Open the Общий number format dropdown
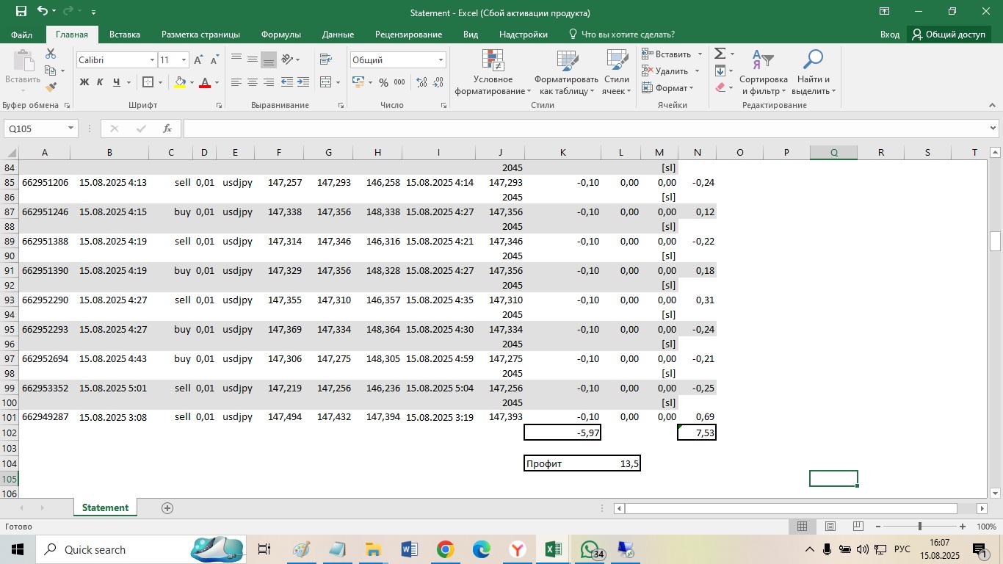 coord(441,60)
